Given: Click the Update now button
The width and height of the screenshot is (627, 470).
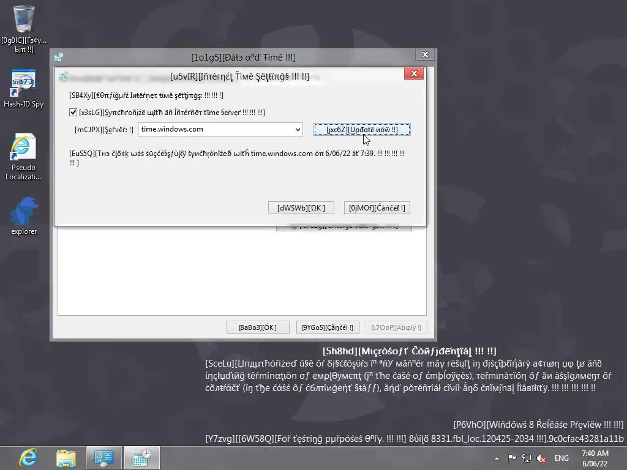Looking at the screenshot, I should coord(362,130).
